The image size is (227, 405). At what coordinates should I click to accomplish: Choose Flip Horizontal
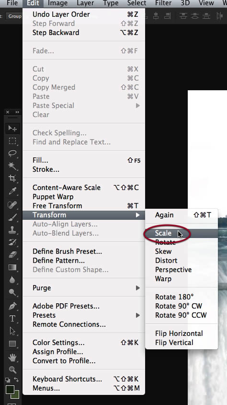click(182, 334)
